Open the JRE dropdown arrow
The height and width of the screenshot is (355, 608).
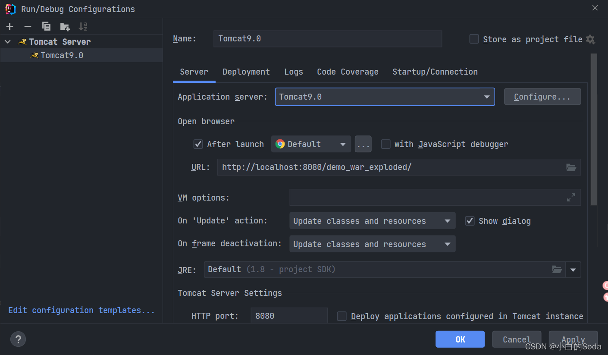coord(573,270)
